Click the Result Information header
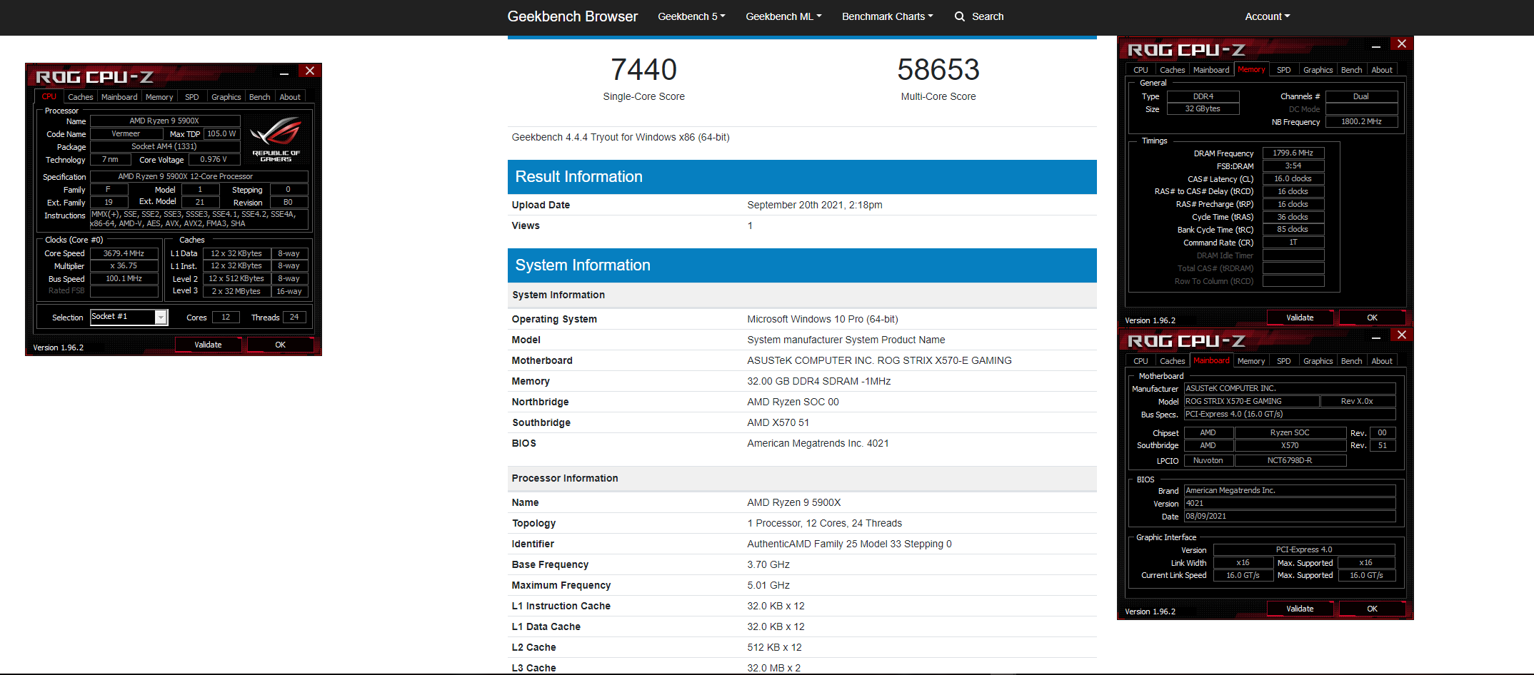Image resolution: width=1534 pixels, height=675 pixels. (802, 177)
